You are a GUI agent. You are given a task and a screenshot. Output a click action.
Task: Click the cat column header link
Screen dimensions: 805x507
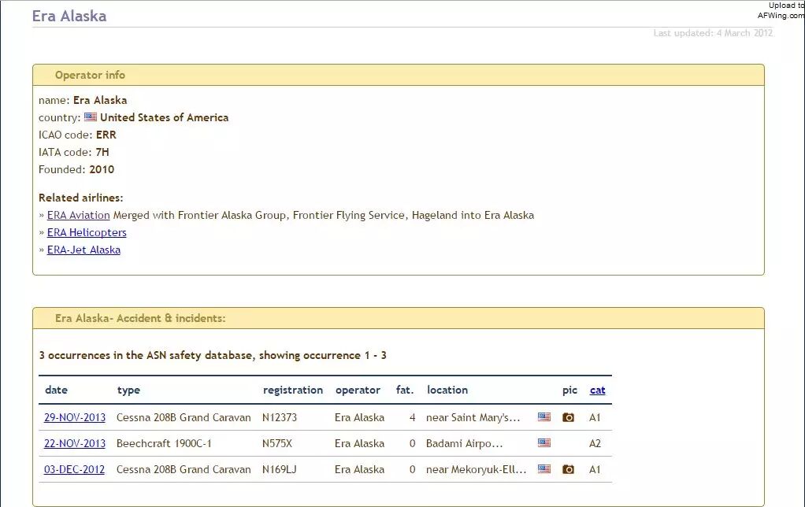coord(598,390)
